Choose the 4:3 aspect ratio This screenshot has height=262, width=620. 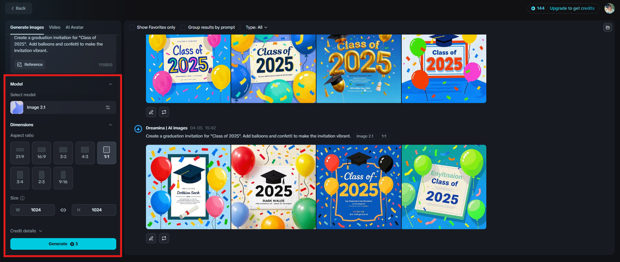tap(85, 153)
